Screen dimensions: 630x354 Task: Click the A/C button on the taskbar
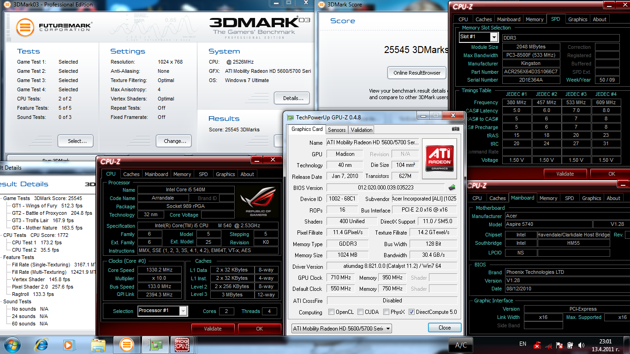(x=461, y=345)
